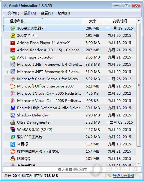144x181 pixels.
Task: Click the .NET Framework 4 Client icon
Action: [x=13, y=65]
